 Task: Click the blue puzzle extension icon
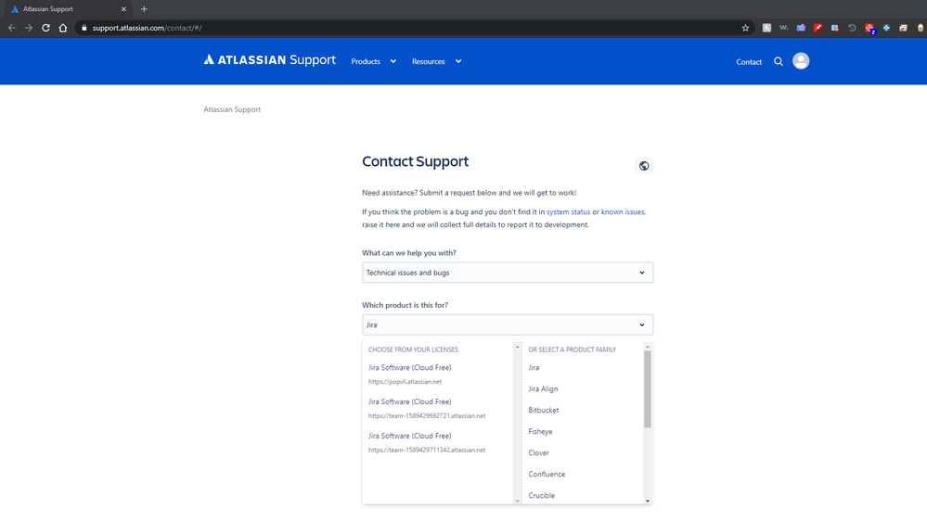click(886, 28)
